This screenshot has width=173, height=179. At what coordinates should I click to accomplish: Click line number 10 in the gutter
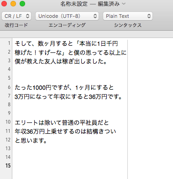point(8,122)
